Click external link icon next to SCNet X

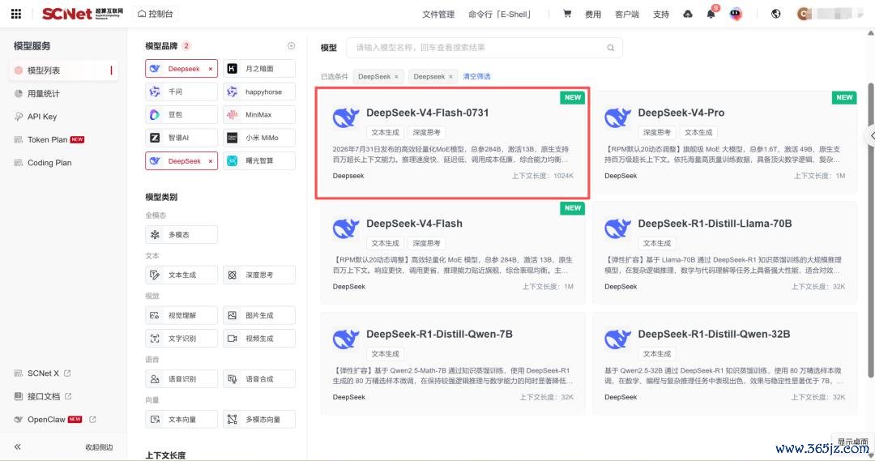[67, 373]
